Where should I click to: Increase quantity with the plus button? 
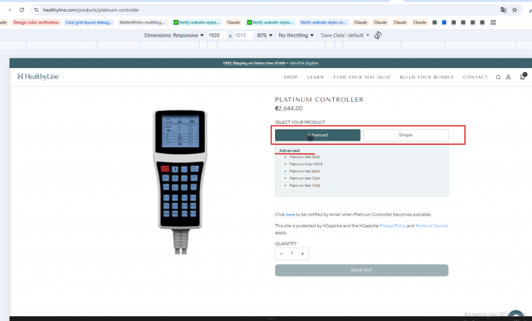[x=302, y=254]
